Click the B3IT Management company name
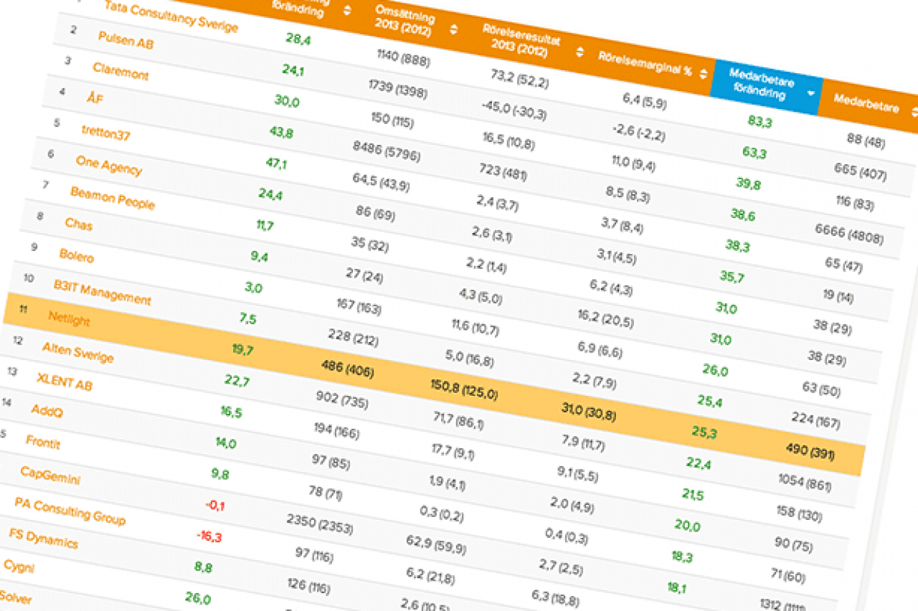Screen dimensions: 918x611 pyautogui.click(x=102, y=292)
